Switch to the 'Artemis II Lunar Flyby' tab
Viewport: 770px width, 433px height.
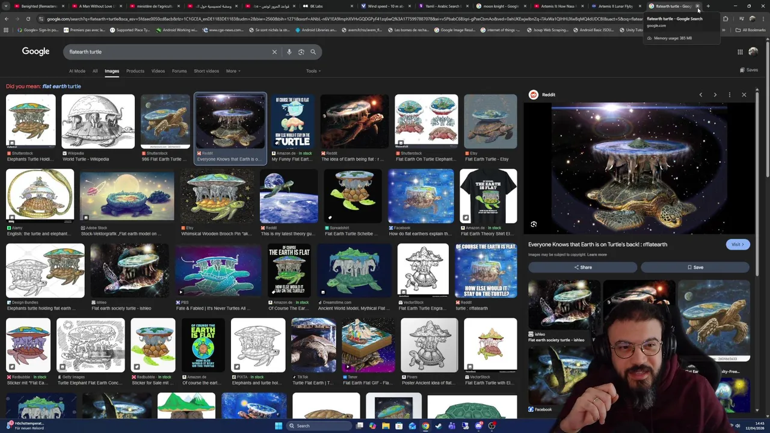(615, 6)
